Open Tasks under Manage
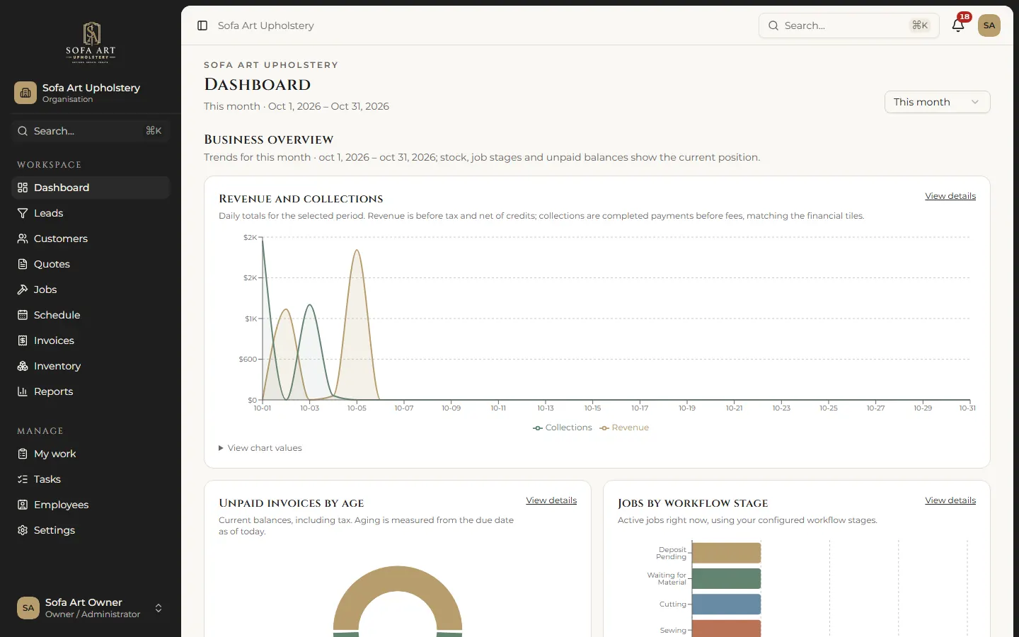 coord(91,479)
